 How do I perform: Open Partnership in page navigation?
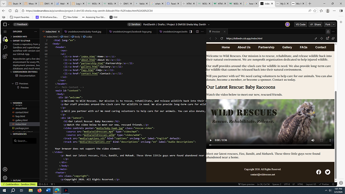[266, 47]
